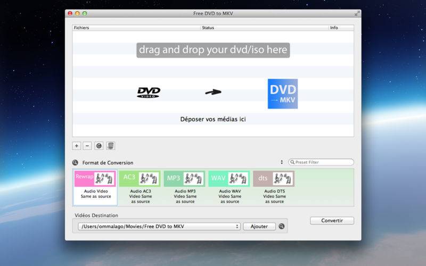Viewport: 426px width, 266px height.
Task: Select the dts audio preset
Action: tap(274, 179)
